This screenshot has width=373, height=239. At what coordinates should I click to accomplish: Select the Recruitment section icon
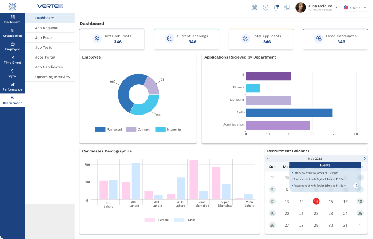pyautogui.click(x=12, y=97)
